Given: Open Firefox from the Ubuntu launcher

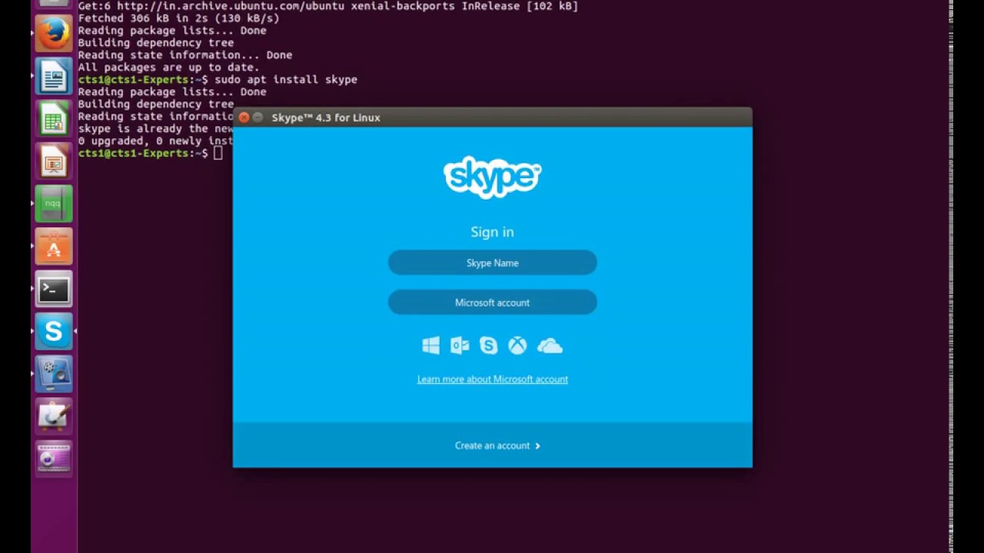Looking at the screenshot, I should 54,34.
